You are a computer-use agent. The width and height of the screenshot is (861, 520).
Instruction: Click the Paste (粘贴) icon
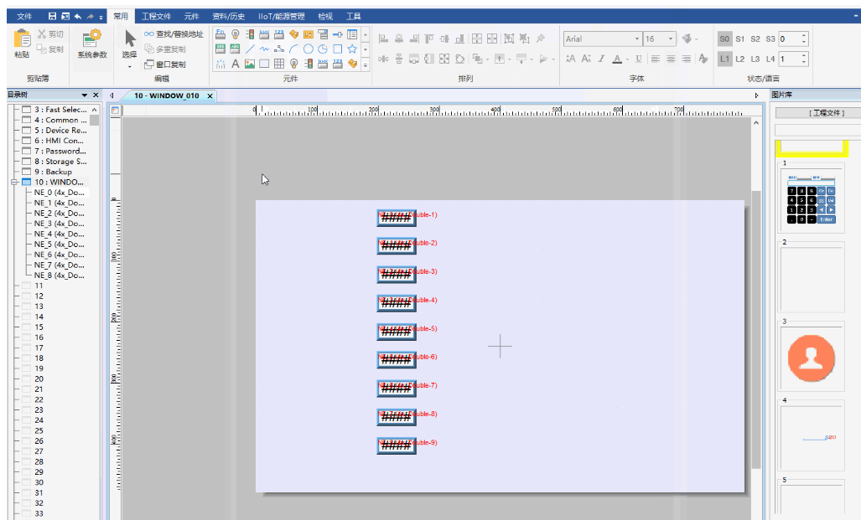point(22,39)
